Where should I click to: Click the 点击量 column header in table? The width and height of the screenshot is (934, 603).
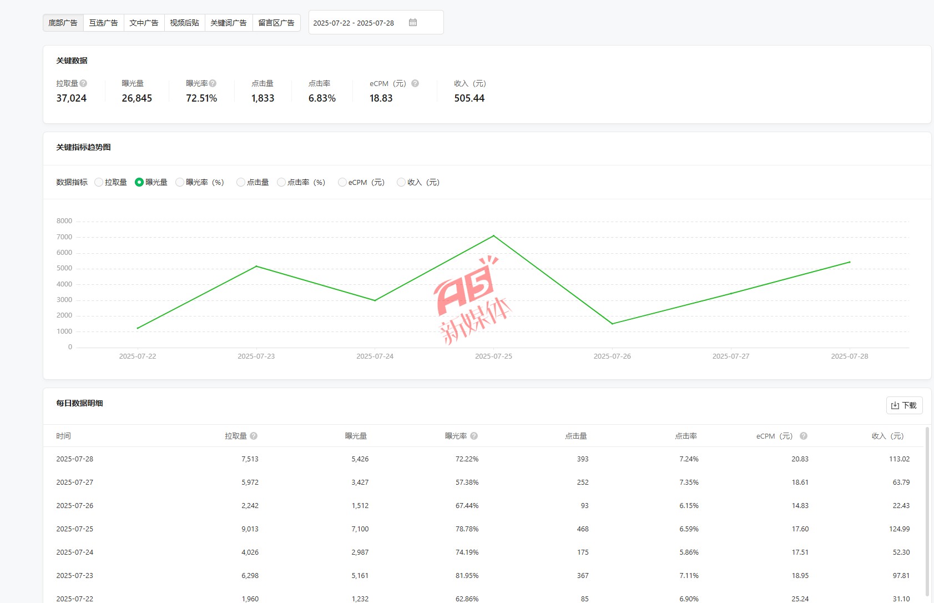click(x=576, y=436)
